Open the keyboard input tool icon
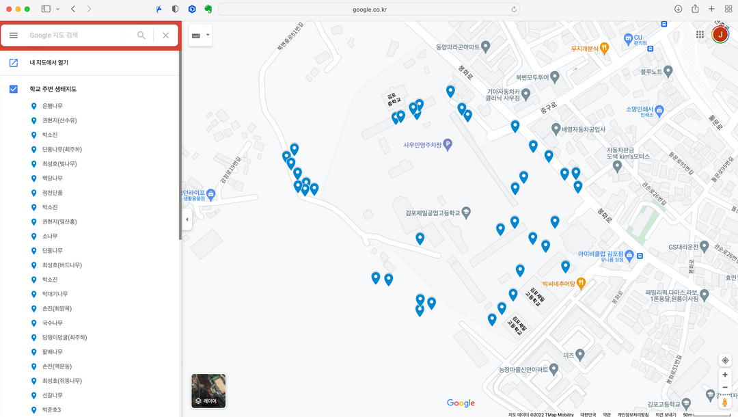 (196, 36)
